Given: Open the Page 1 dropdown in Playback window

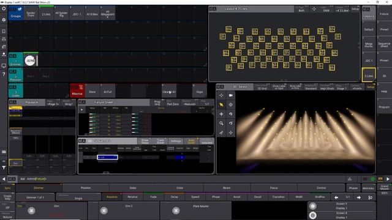Looking at the screenshot, I should tap(53, 103).
